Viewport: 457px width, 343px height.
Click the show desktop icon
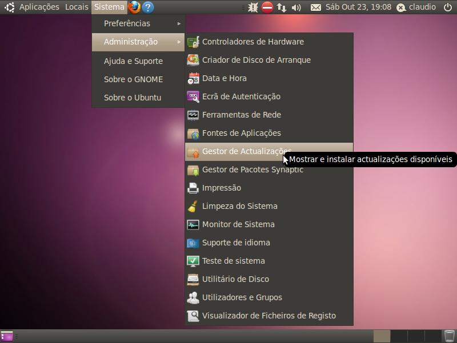pyautogui.click(x=7, y=336)
